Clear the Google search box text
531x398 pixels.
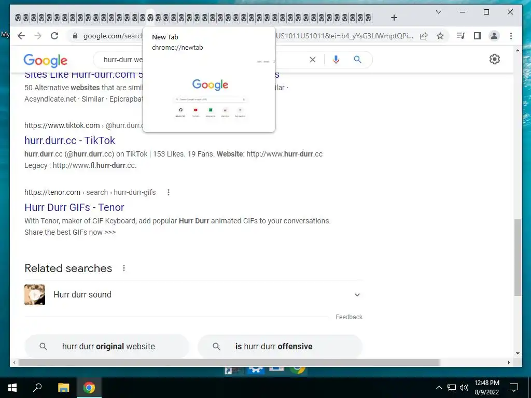313,60
